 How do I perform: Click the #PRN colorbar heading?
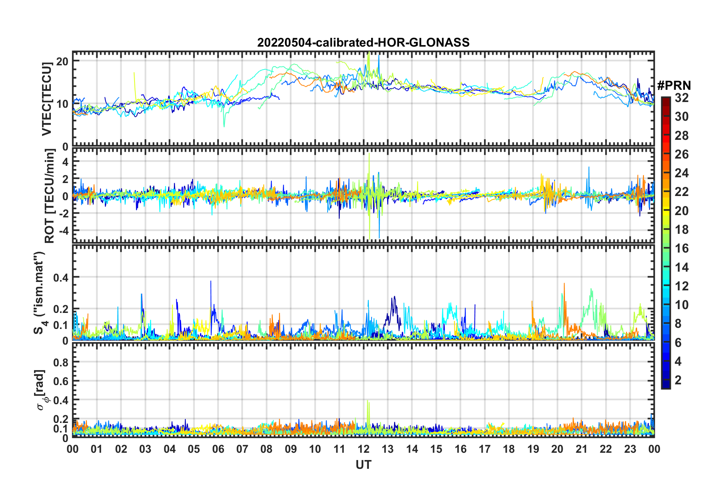[674, 86]
